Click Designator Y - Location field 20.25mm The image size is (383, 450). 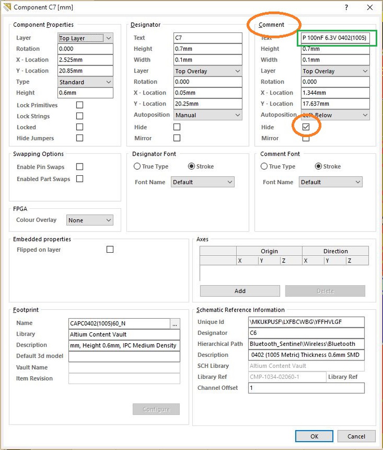click(x=208, y=104)
